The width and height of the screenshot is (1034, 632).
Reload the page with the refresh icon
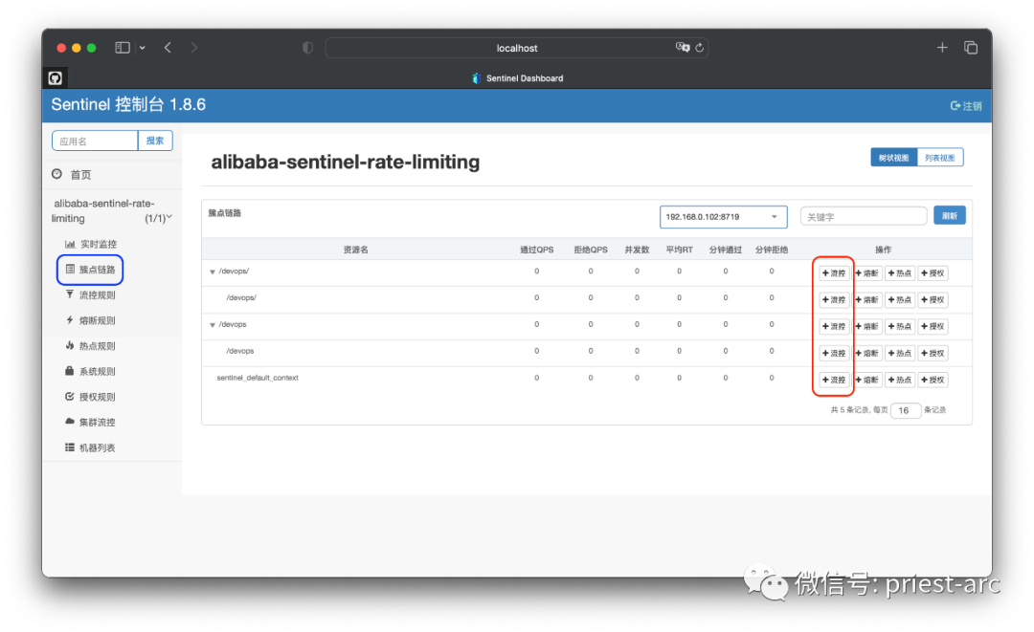click(700, 48)
